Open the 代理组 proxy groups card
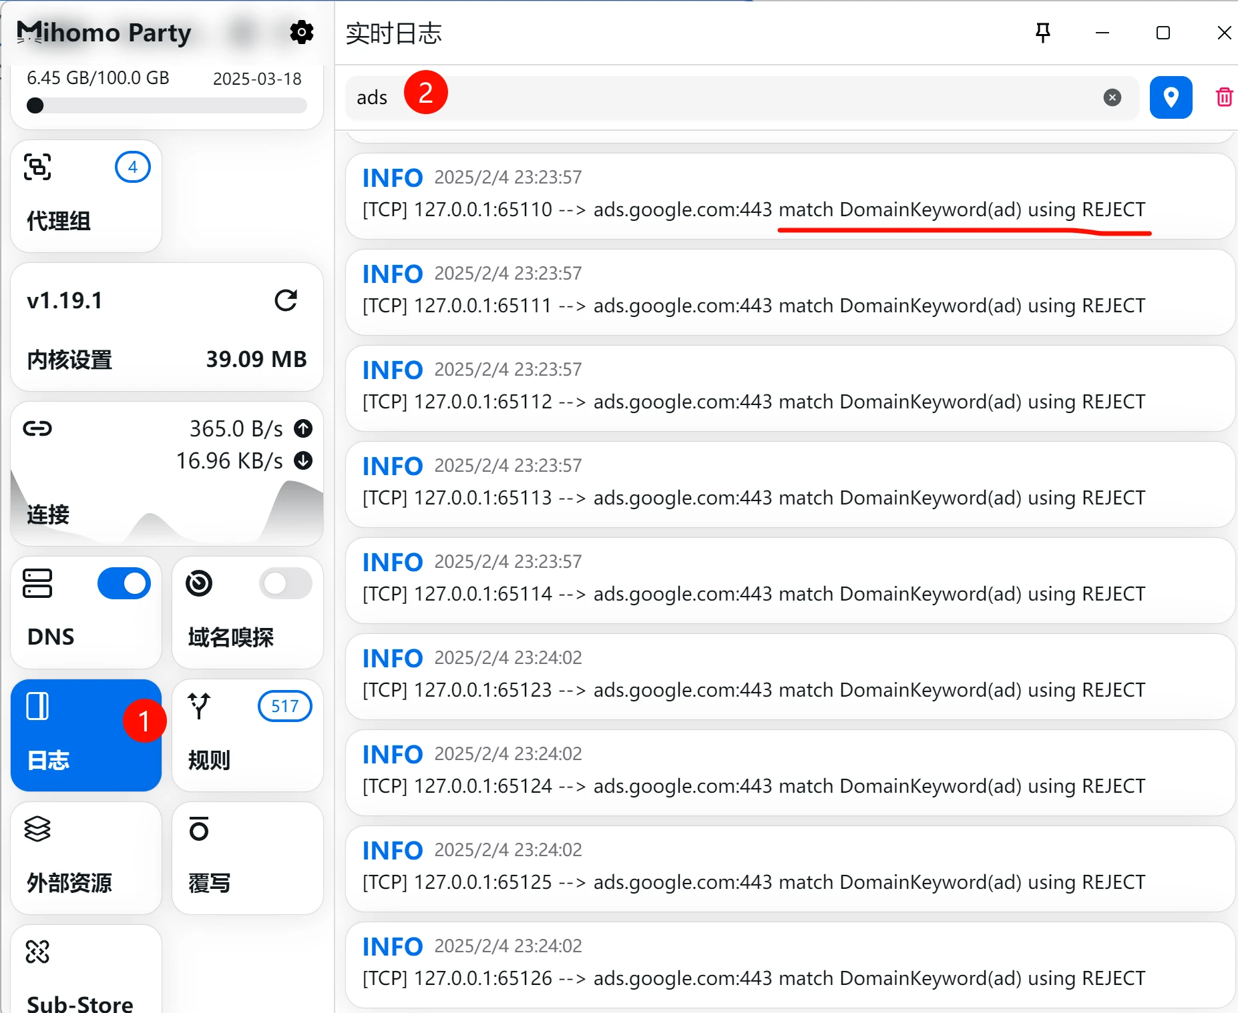This screenshot has height=1013, width=1238. (x=86, y=196)
